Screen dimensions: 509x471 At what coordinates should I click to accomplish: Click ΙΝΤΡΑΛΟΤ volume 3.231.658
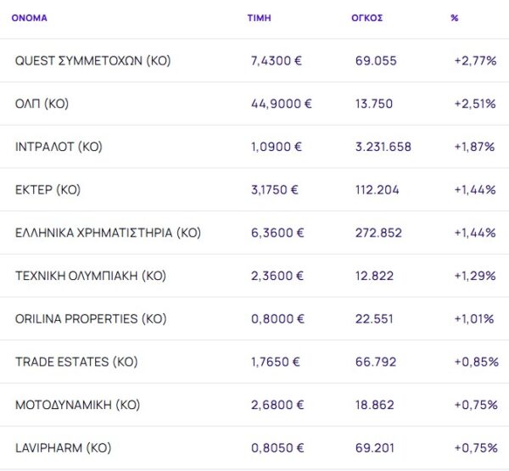pos(383,147)
